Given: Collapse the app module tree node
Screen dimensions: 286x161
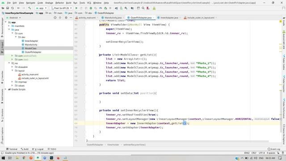Looking at the screenshot, I should (x=6, y=22).
